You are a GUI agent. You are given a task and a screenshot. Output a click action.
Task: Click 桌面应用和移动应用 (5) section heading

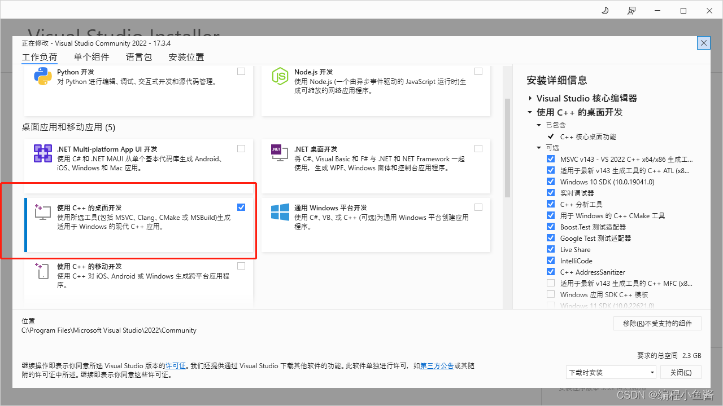(x=68, y=127)
